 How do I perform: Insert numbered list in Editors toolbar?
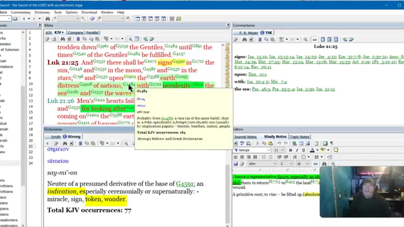[x=264, y=157]
